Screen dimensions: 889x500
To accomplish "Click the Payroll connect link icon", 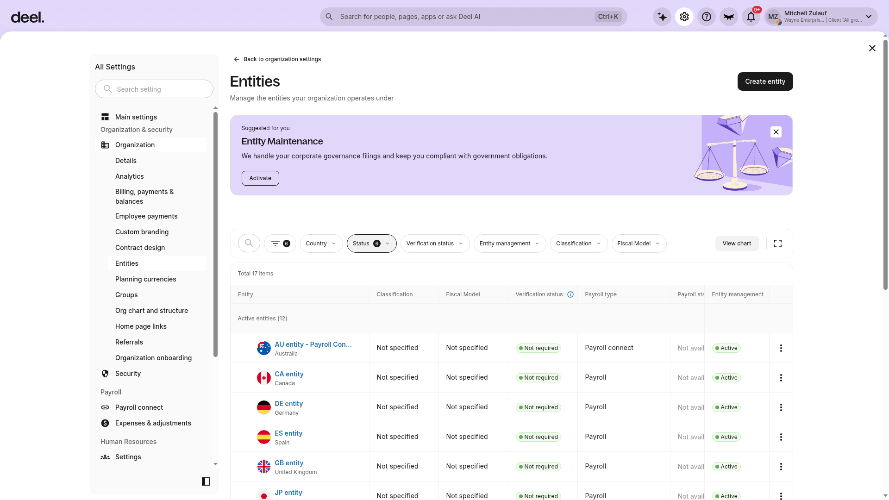I will coord(105,407).
